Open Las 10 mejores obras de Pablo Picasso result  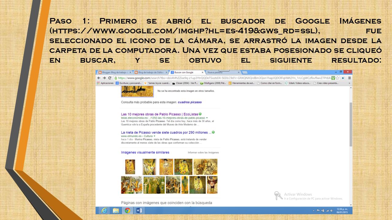coord(160,114)
